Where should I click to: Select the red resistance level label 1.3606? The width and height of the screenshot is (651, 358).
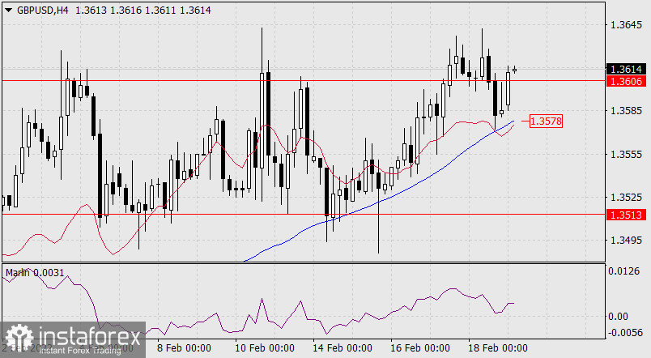(x=626, y=81)
